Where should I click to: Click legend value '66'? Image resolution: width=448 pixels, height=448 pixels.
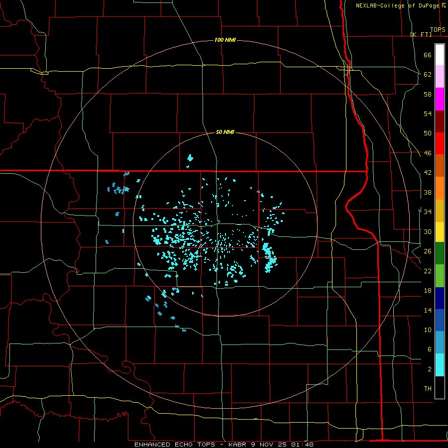(x=428, y=55)
